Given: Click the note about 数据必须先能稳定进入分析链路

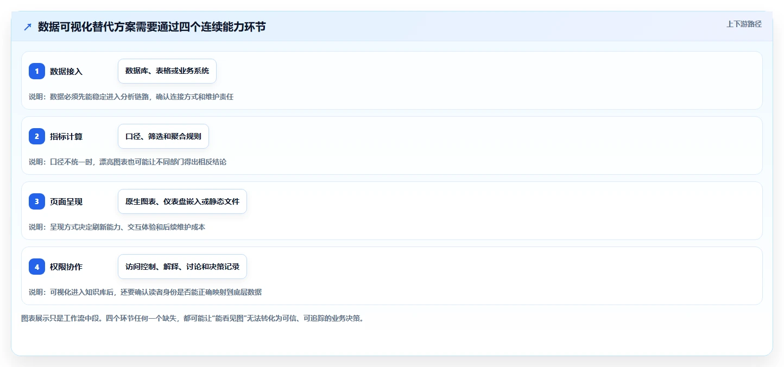Looking at the screenshot, I should 131,97.
